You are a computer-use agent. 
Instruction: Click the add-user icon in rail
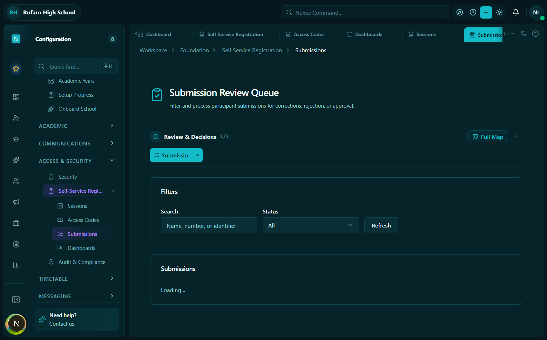pos(16,118)
